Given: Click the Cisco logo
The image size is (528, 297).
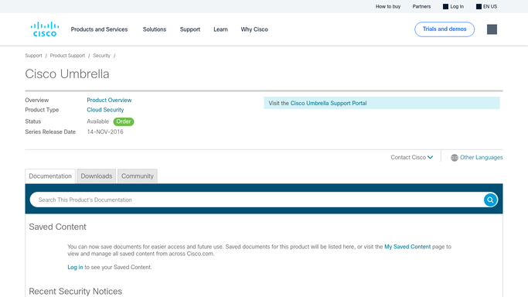Looking at the screenshot, I should tap(45, 29).
